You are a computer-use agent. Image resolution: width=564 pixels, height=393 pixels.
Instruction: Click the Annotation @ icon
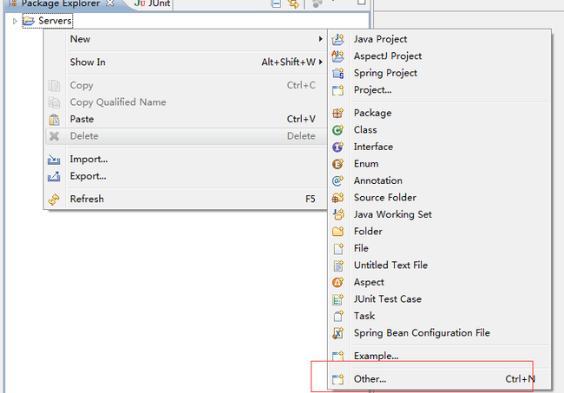(338, 180)
